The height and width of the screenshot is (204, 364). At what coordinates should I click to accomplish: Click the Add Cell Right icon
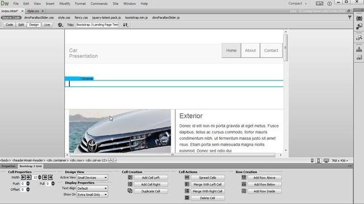tap(130, 184)
